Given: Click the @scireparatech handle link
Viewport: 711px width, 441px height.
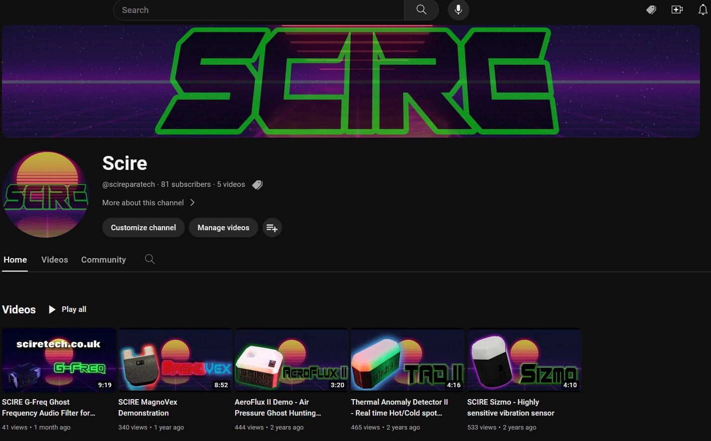Looking at the screenshot, I should pos(129,184).
